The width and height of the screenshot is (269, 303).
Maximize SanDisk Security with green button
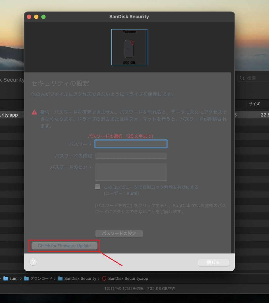pos(43,17)
